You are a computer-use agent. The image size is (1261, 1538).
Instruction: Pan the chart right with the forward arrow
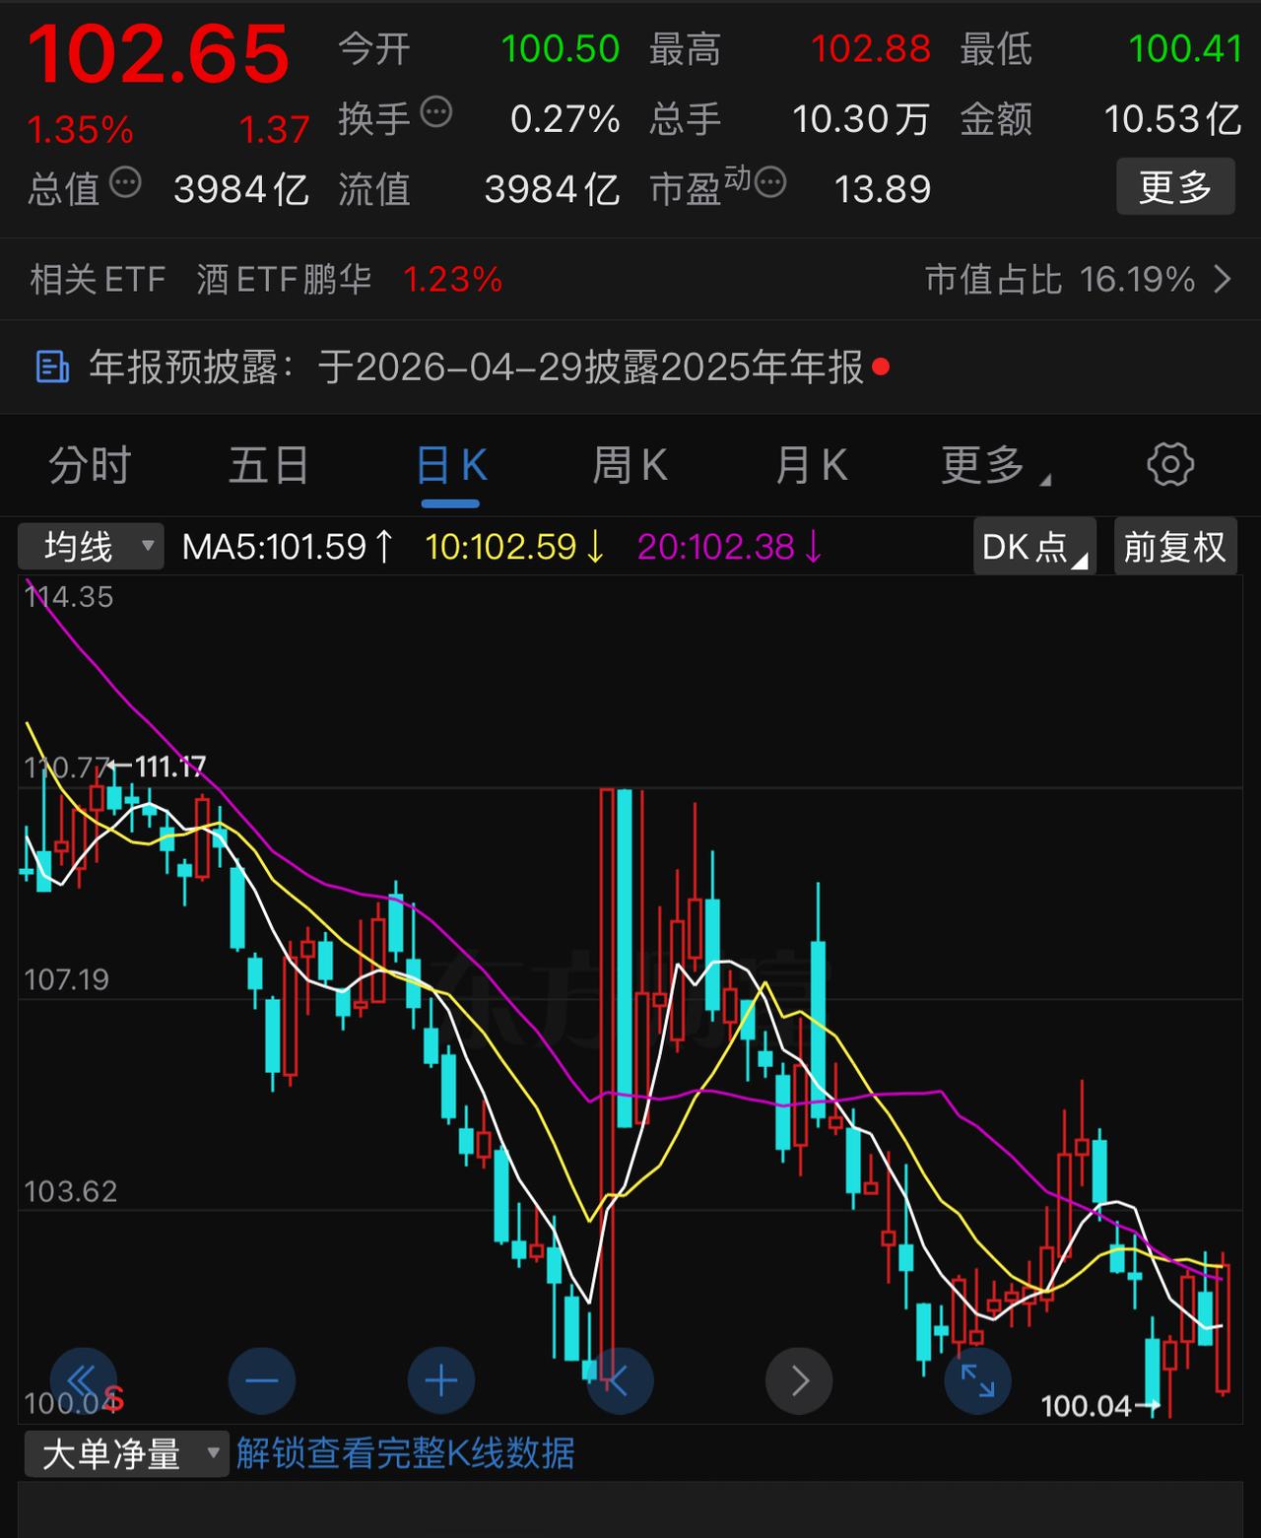[799, 1380]
